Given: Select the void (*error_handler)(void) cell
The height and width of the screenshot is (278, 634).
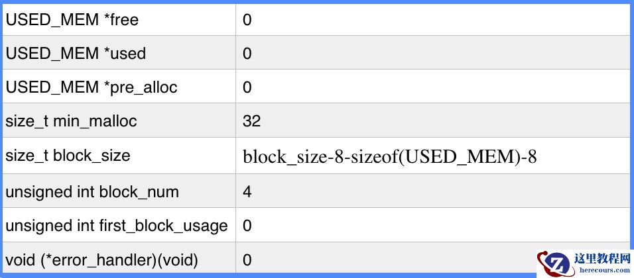Looking at the screenshot, I should click(x=101, y=260).
